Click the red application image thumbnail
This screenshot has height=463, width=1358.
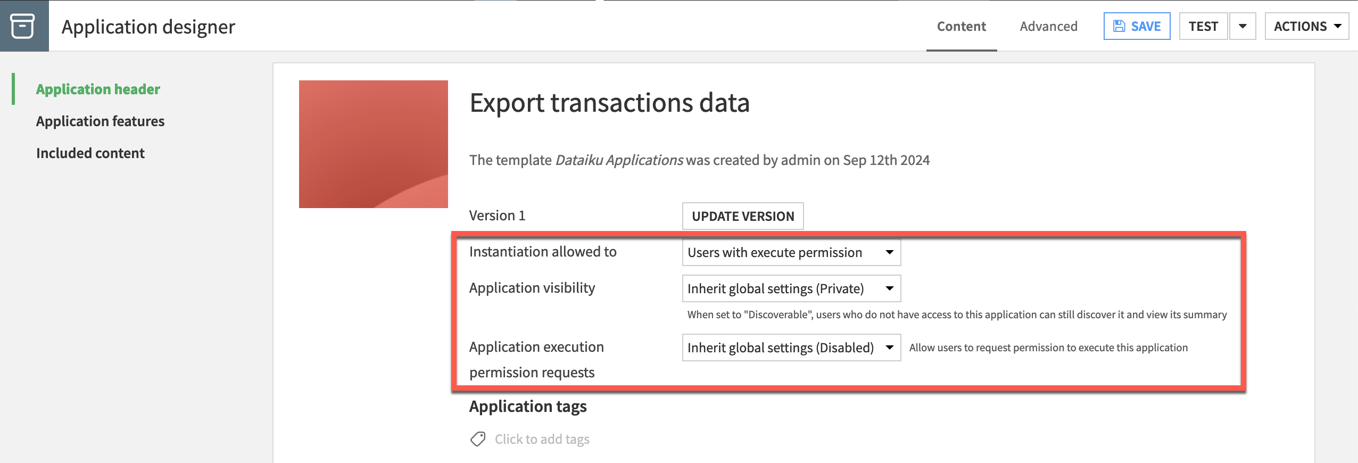coord(373,144)
